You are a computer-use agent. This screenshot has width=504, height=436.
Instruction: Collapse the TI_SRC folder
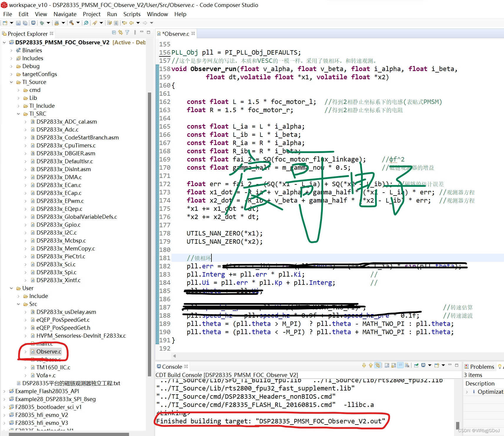19,114
